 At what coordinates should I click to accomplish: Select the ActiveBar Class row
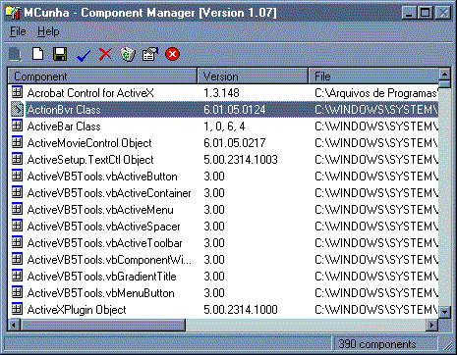[223, 127]
